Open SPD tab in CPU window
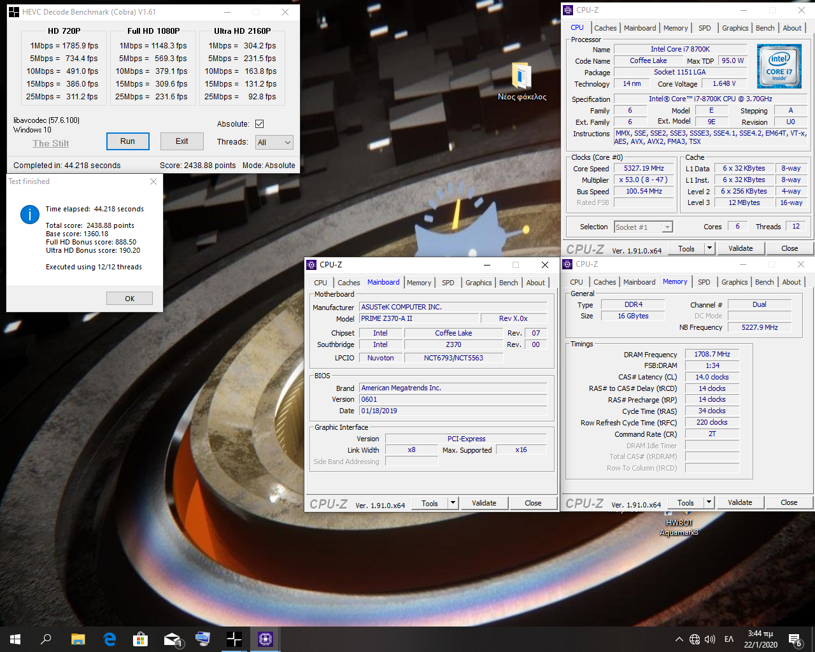This screenshot has width=815, height=652. pos(704,28)
